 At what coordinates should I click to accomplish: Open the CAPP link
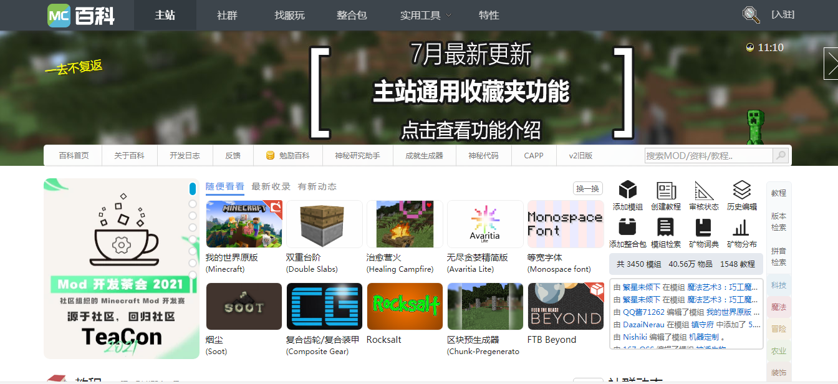(534, 155)
